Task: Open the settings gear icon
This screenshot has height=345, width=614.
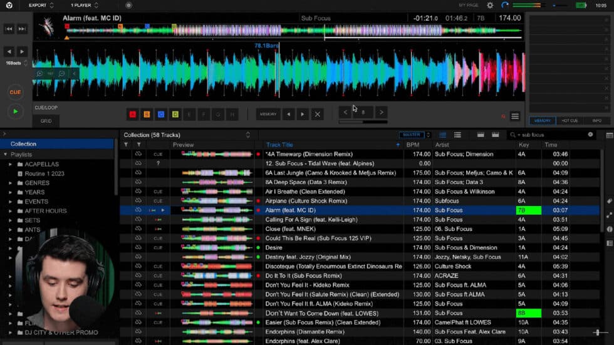Action: [490, 5]
